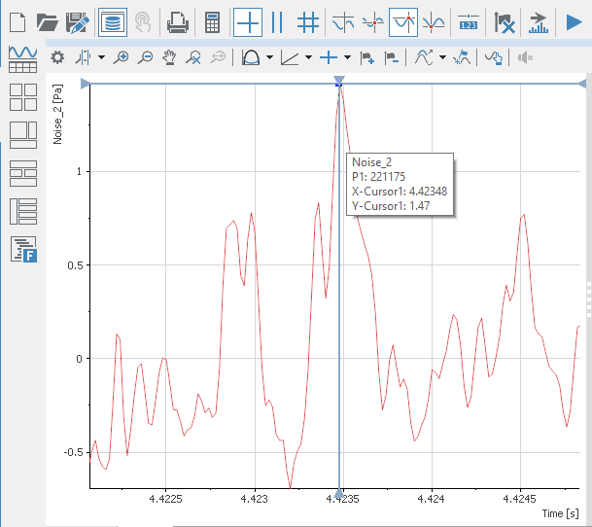
Task: Expand the axis scaling dropdown arrow
Action: [308, 57]
